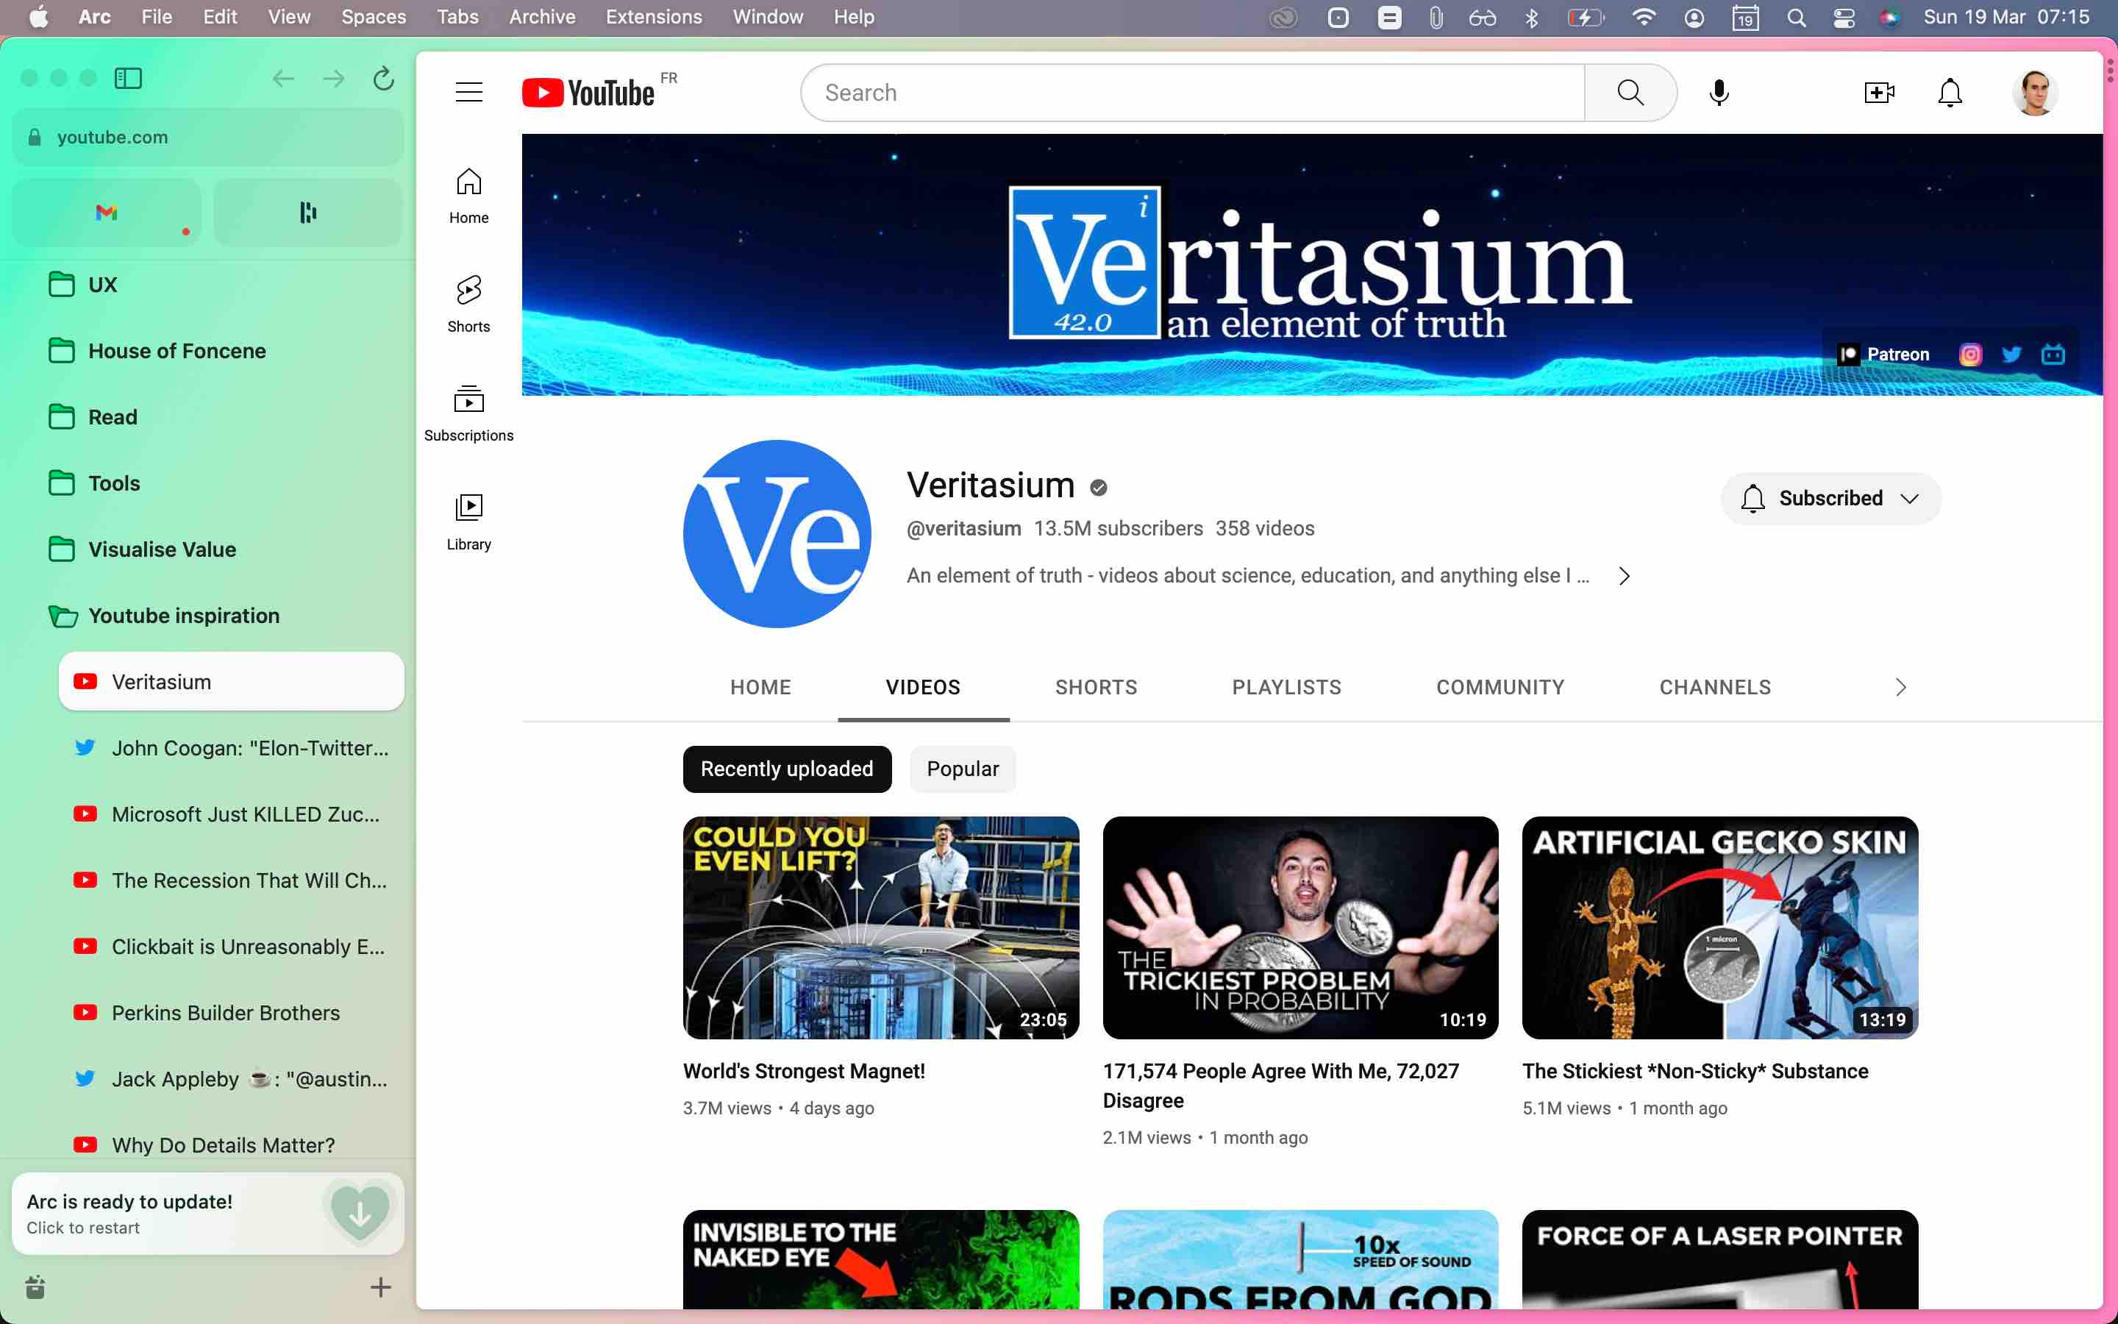Click the voice search microphone icon
The image size is (2118, 1324).
point(1719,92)
